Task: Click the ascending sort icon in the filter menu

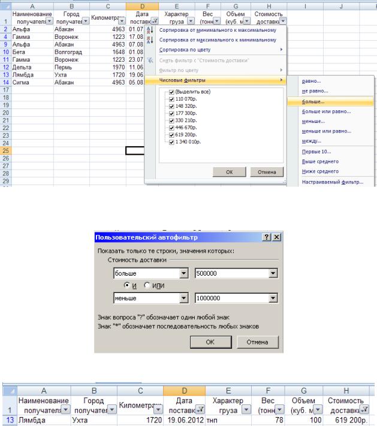Action: (150, 30)
